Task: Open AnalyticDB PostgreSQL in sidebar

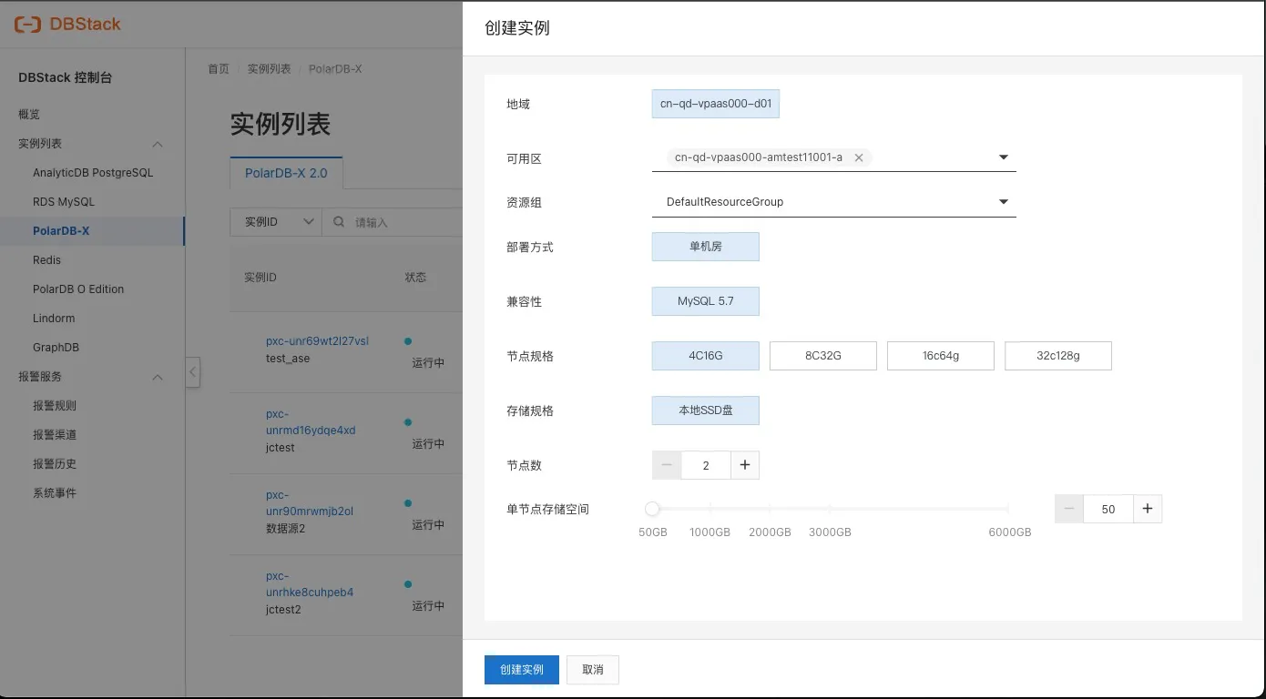Action: pyautogui.click(x=93, y=172)
